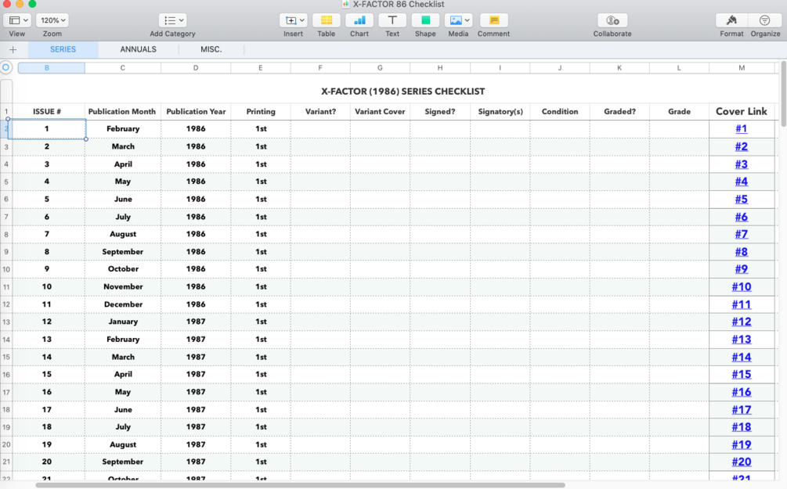Open cover link #1
The image size is (787, 489).
click(742, 129)
